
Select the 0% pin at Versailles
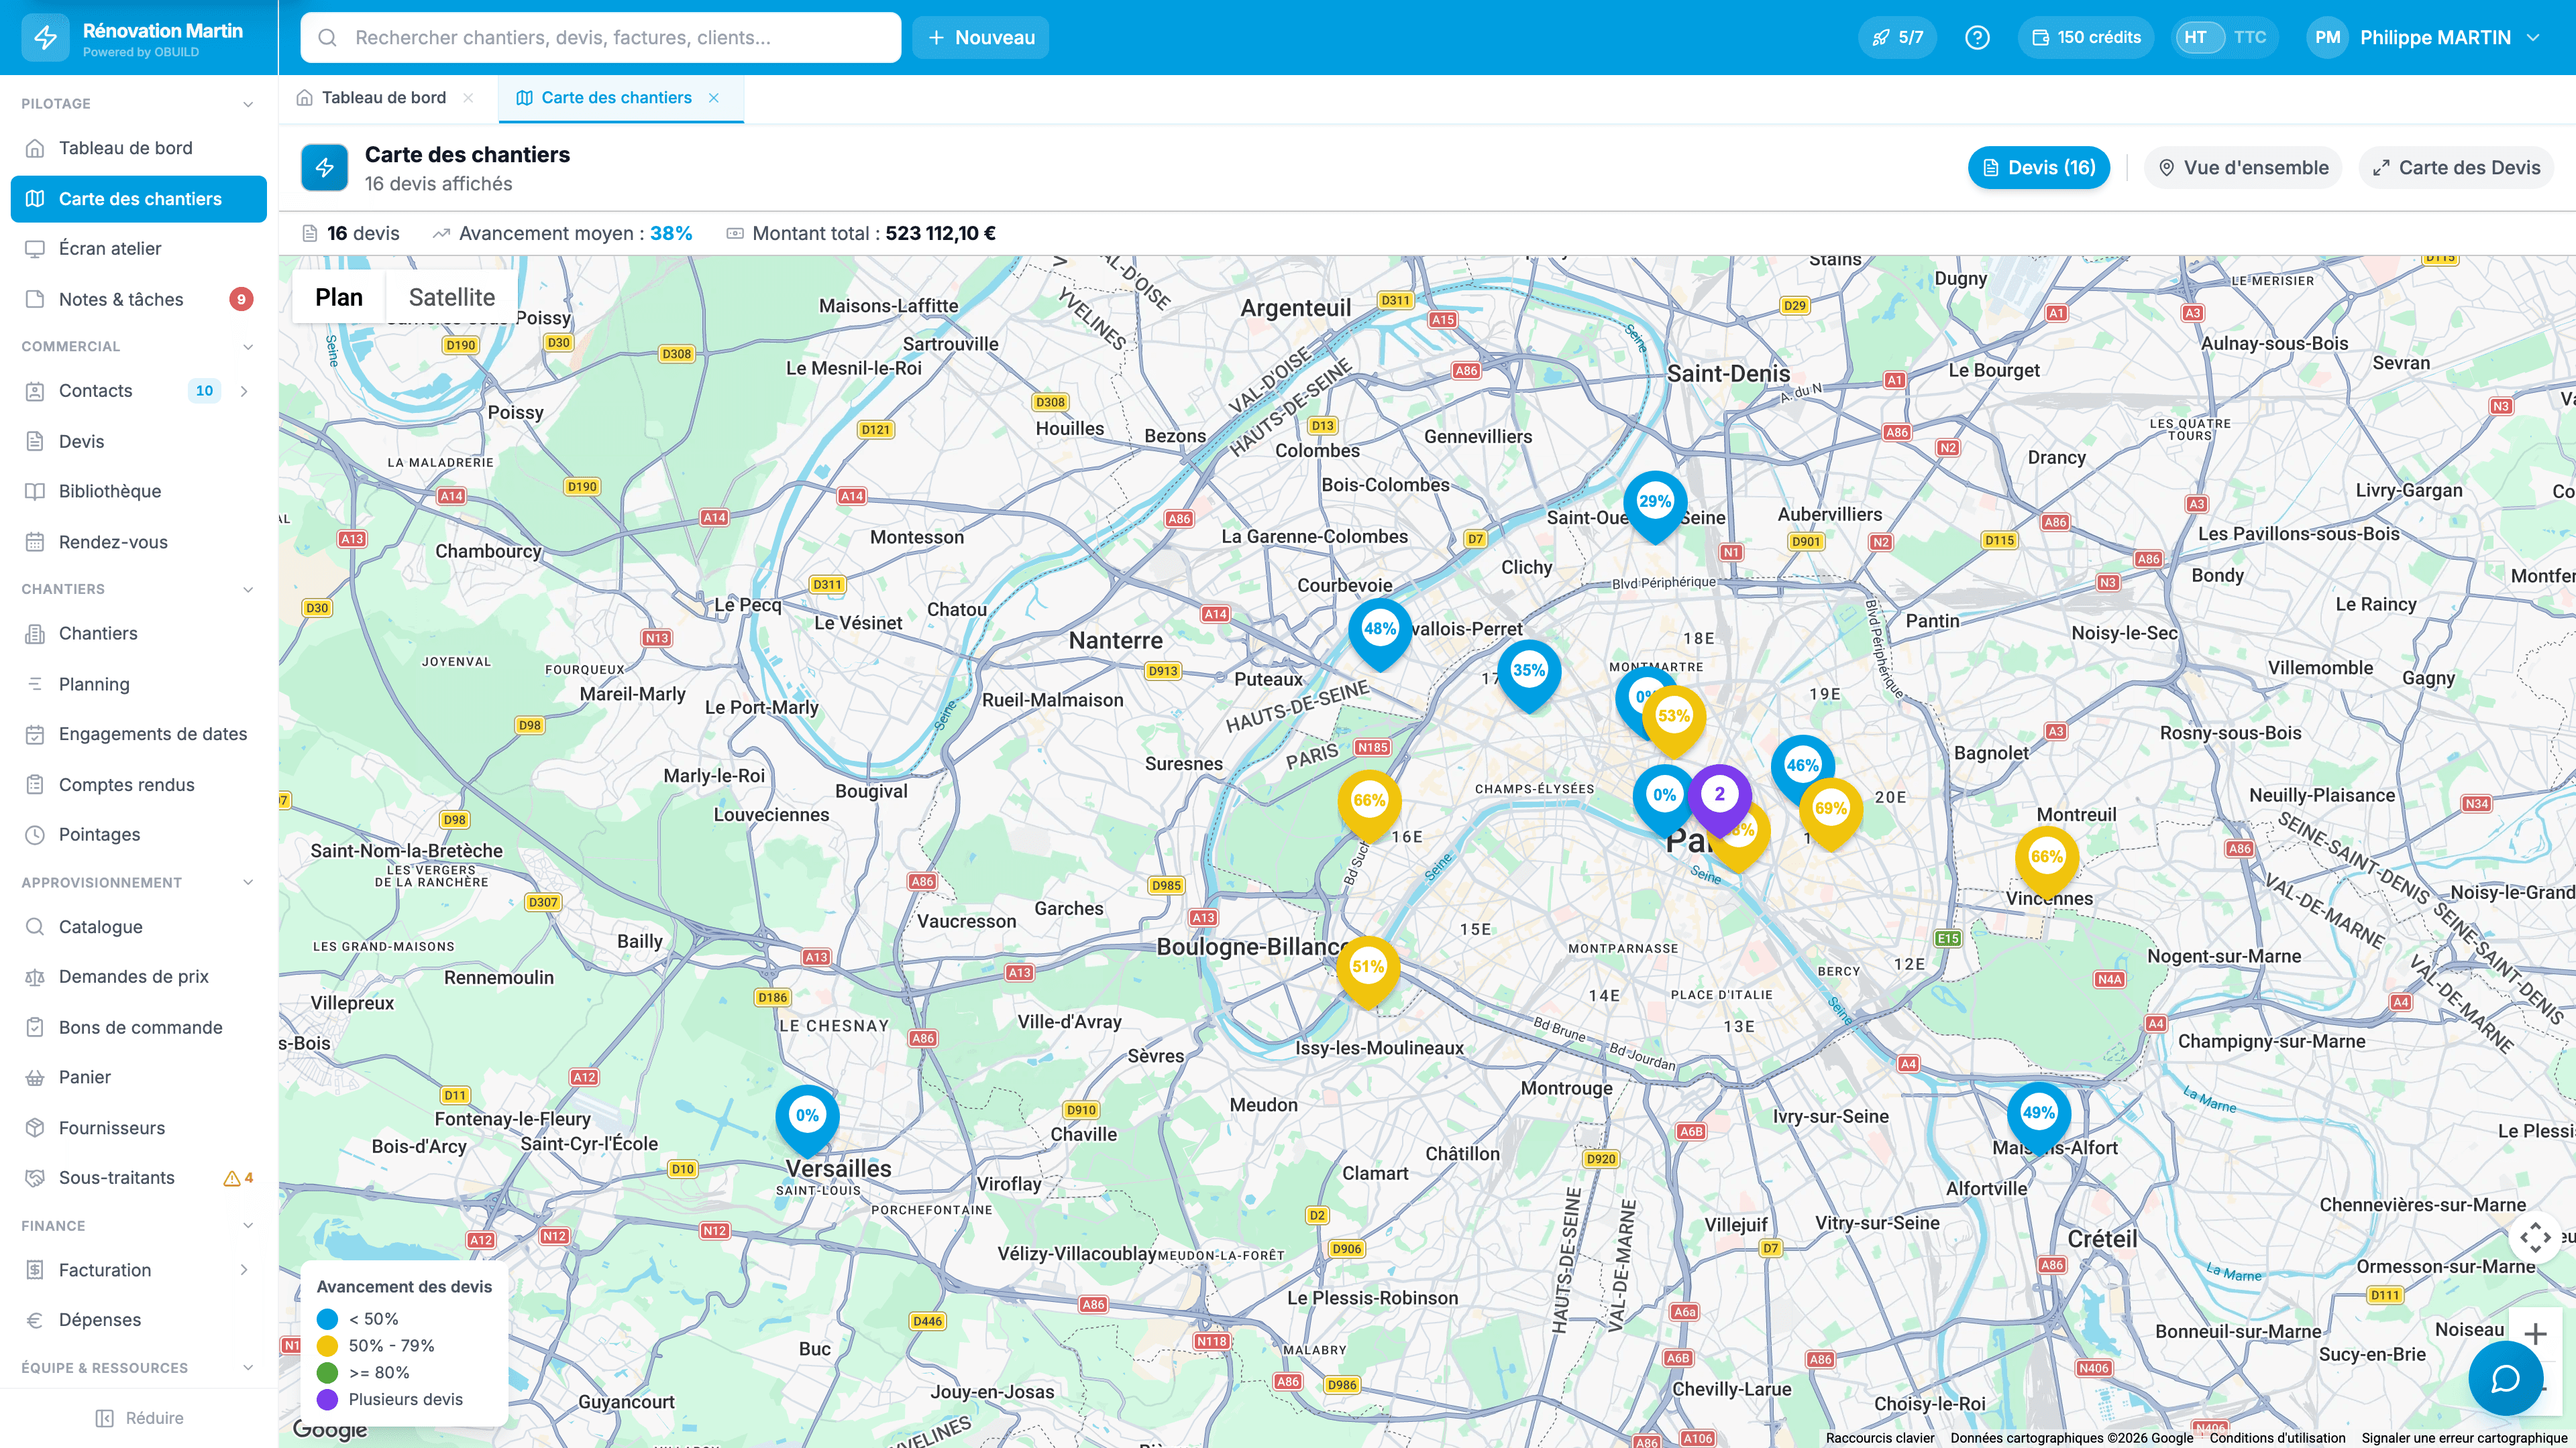tap(807, 1120)
